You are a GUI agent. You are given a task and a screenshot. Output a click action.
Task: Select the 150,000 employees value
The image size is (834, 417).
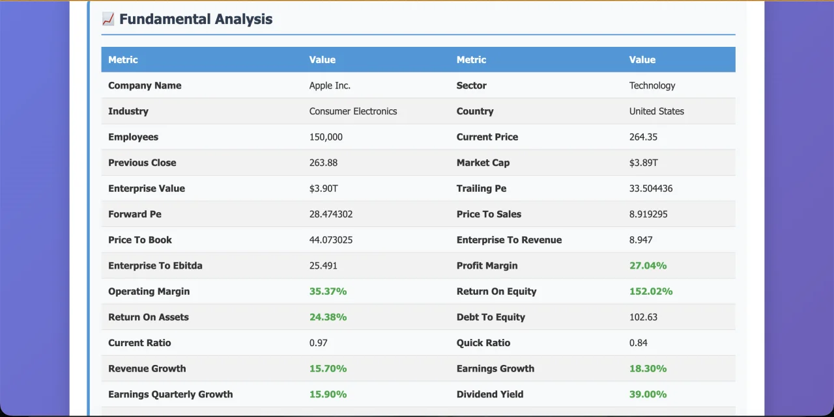click(x=326, y=137)
